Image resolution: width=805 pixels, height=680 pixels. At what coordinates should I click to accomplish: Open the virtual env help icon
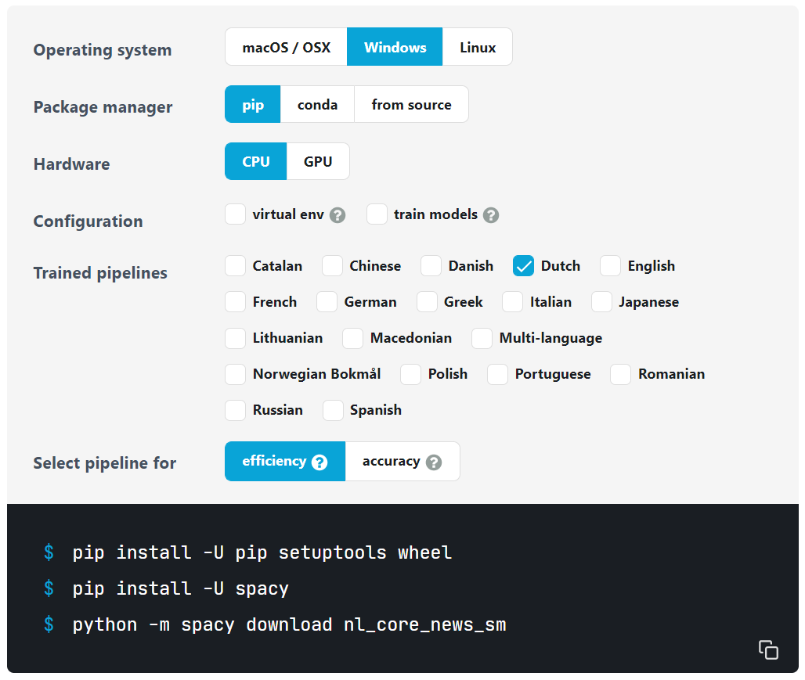pyautogui.click(x=338, y=215)
